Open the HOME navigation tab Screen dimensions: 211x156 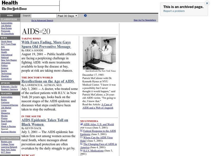(10, 15)
